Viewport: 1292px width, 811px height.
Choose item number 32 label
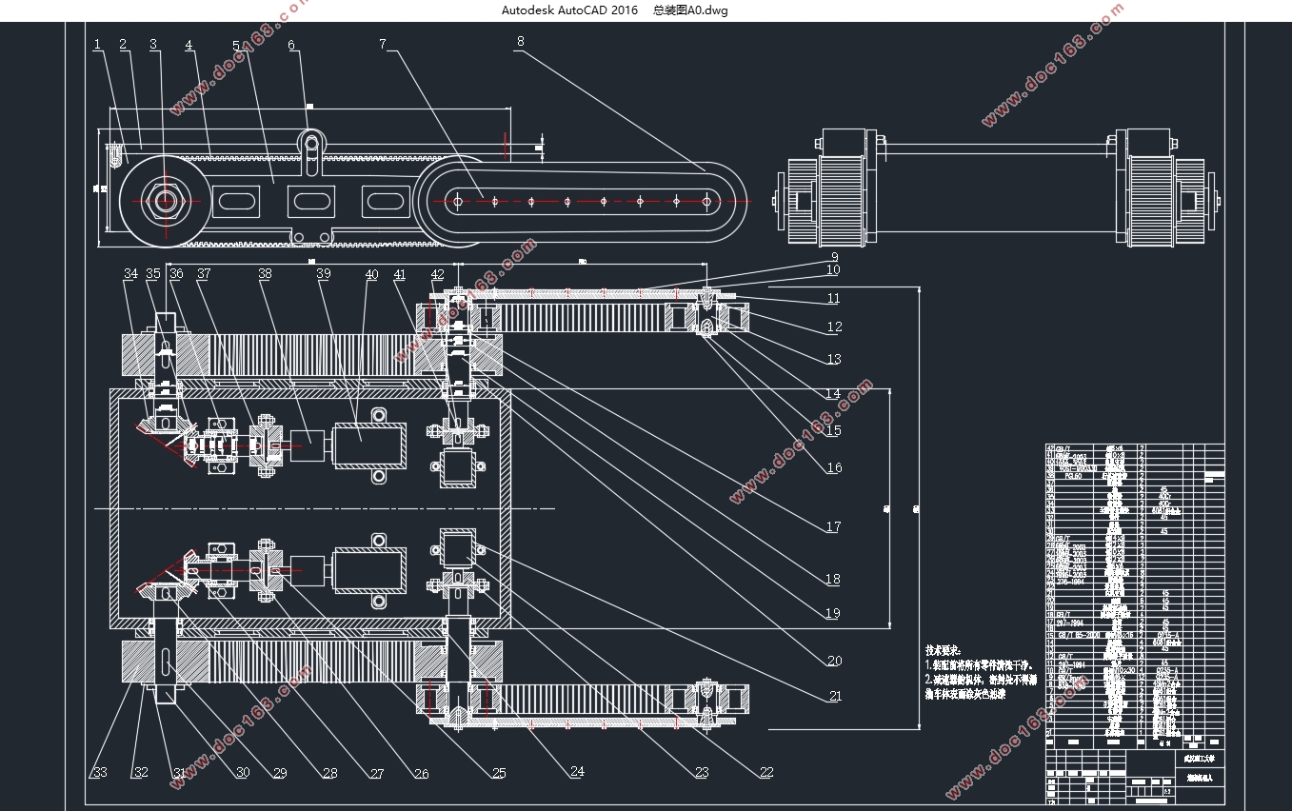[x=141, y=772]
